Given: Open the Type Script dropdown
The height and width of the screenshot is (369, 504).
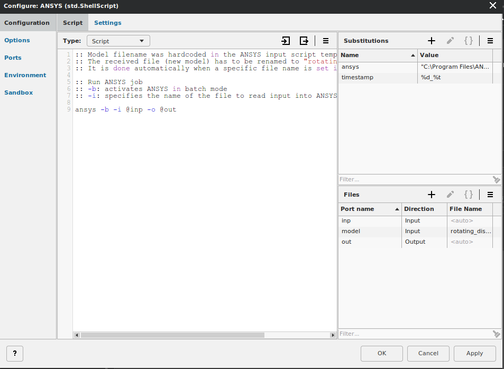Looking at the screenshot, I should click(x=118, y=41).
